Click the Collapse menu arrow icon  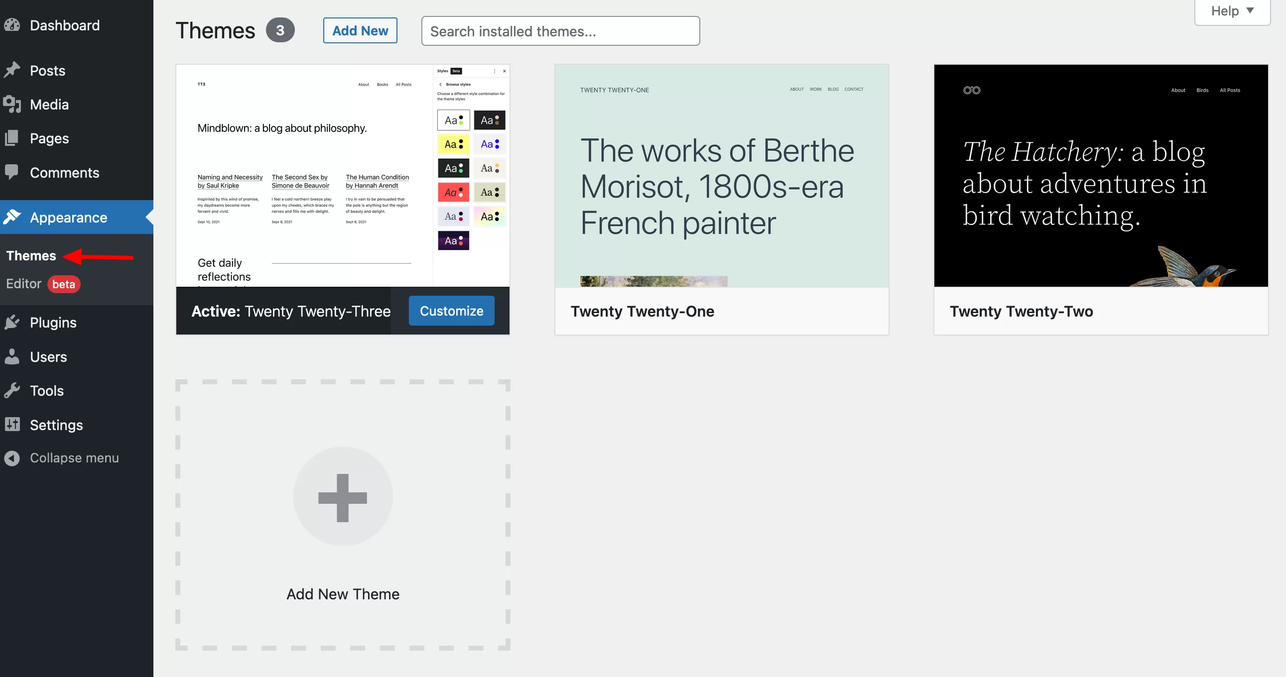12,458
